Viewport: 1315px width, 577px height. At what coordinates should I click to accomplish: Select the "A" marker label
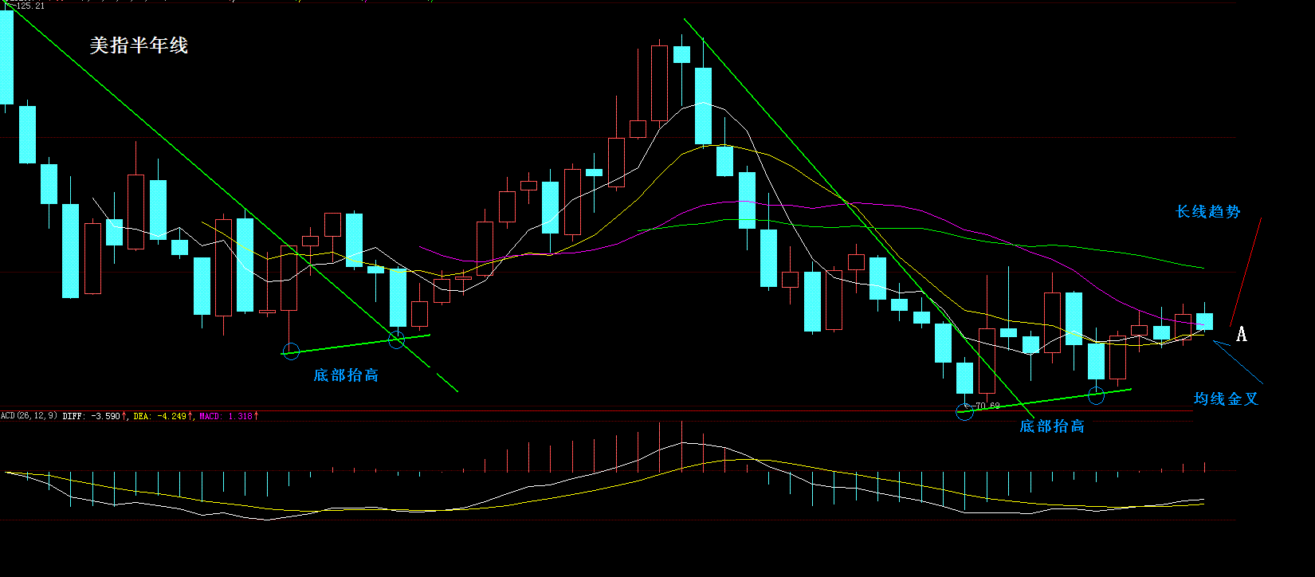1242,335
